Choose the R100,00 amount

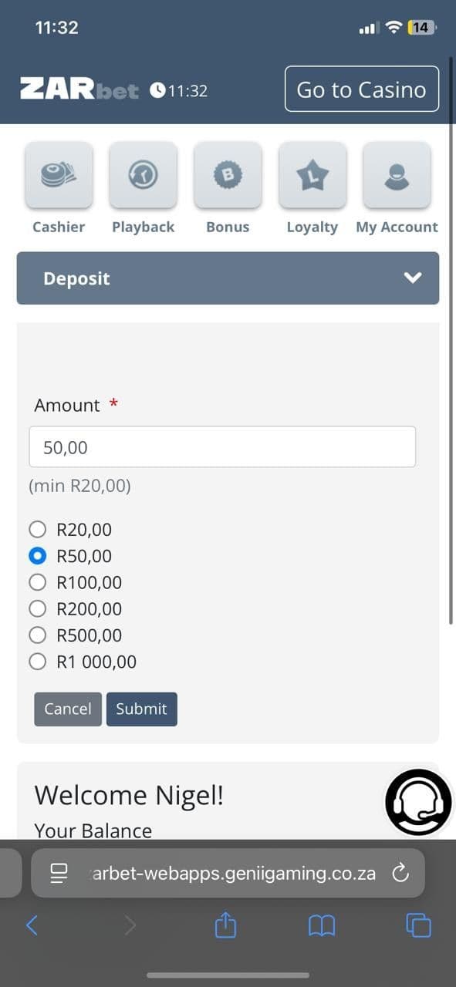(x=37, y=582)
